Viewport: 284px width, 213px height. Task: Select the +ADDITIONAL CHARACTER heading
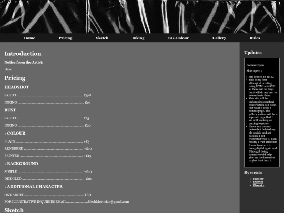click(x=34, y=187)
